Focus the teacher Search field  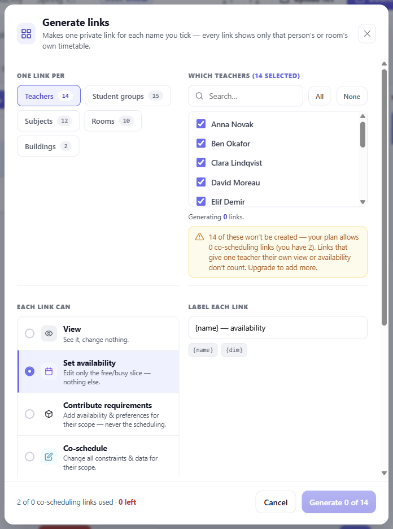click(x=246, y=96)
